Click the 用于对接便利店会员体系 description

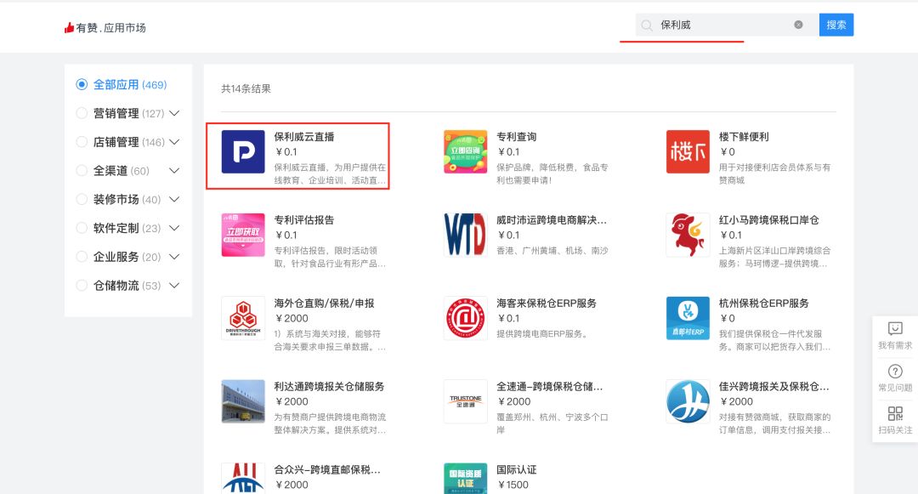[774, 173]
